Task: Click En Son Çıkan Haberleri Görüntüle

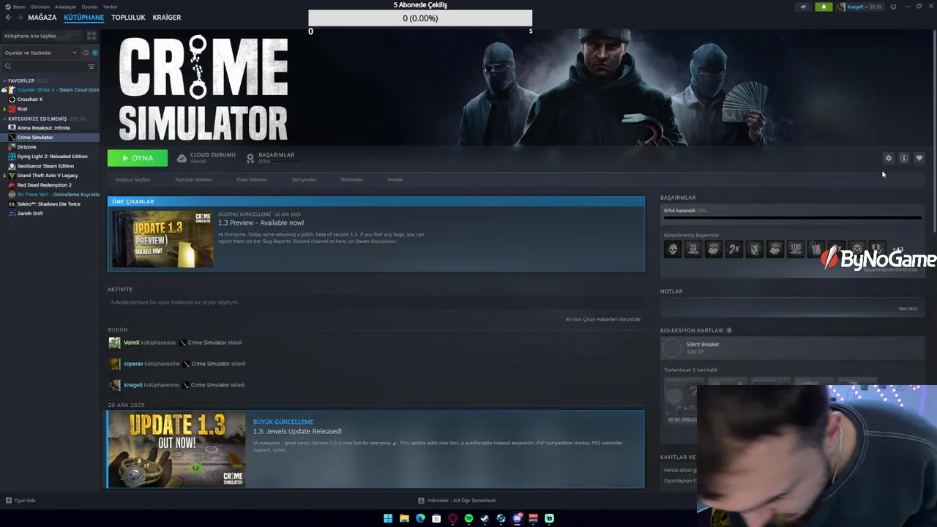Action: pos(603,319)
